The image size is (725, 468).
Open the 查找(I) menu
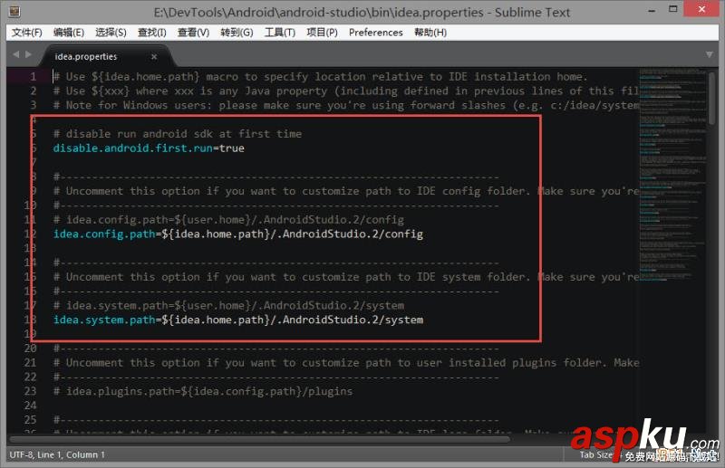152,33
